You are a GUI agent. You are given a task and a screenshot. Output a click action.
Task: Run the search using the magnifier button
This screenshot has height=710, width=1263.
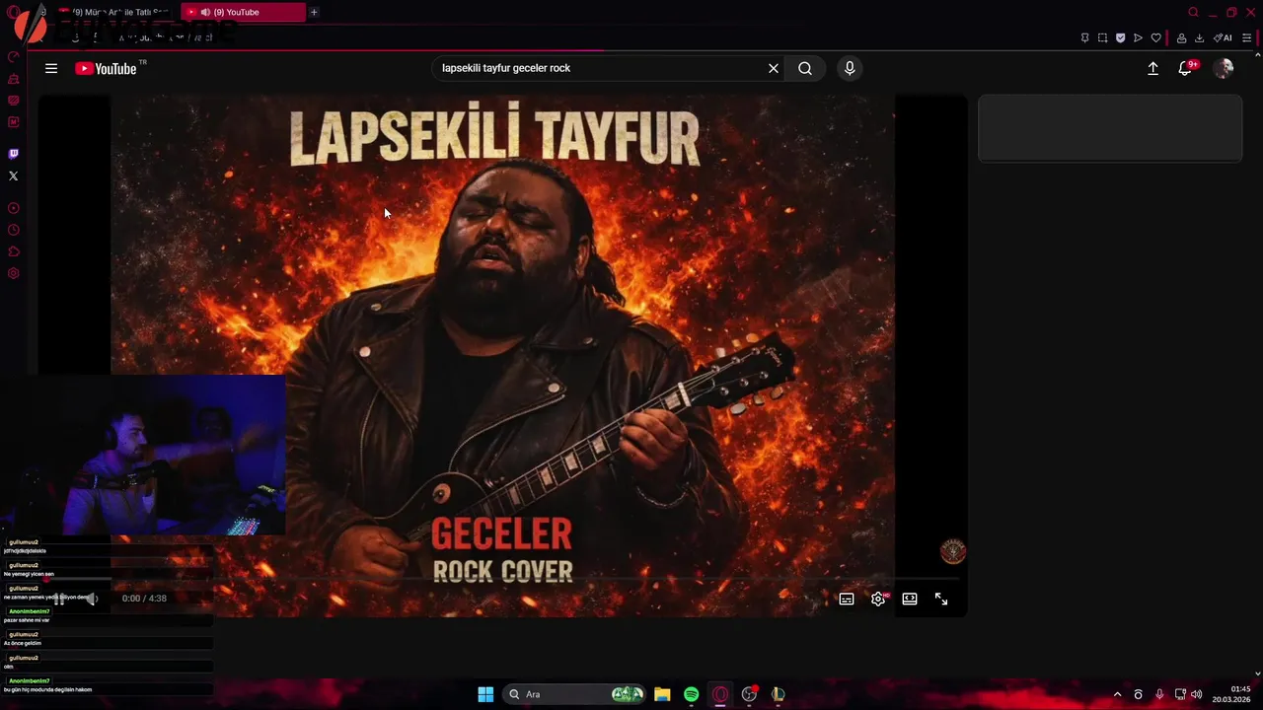(805, 68)
